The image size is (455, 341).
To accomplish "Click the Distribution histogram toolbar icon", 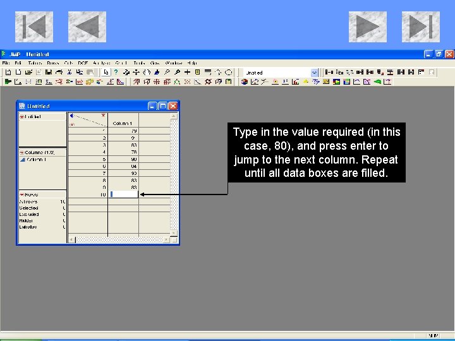I will tap(8, 82).
